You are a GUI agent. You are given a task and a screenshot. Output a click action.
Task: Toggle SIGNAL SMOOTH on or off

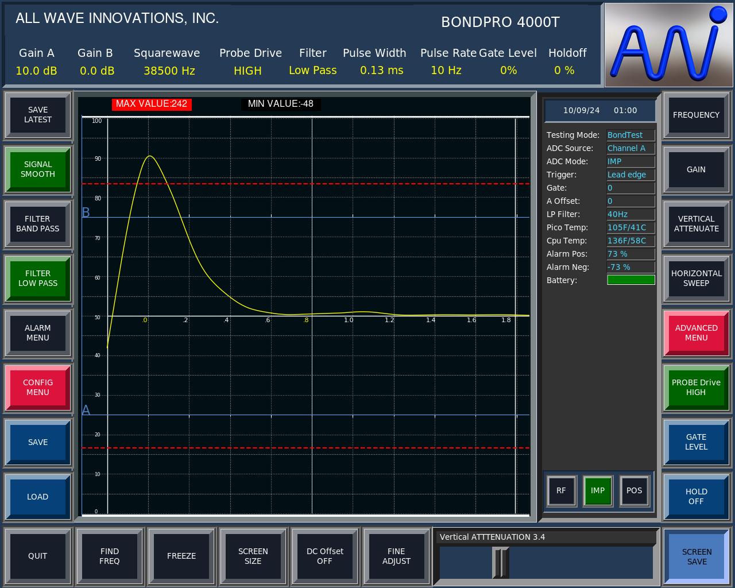(x=38, y=169)
